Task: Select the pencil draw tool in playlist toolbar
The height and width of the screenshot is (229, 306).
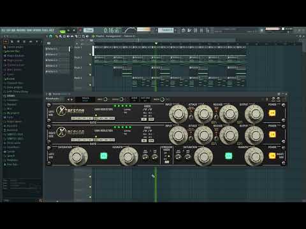Action: [57, 36]
